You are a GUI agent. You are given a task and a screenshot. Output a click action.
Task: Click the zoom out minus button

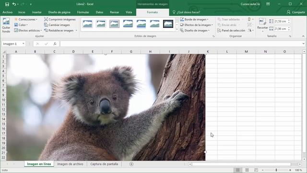[x=262, y=170]
